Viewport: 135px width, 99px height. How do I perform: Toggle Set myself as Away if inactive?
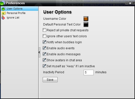[x=44, y=66]
